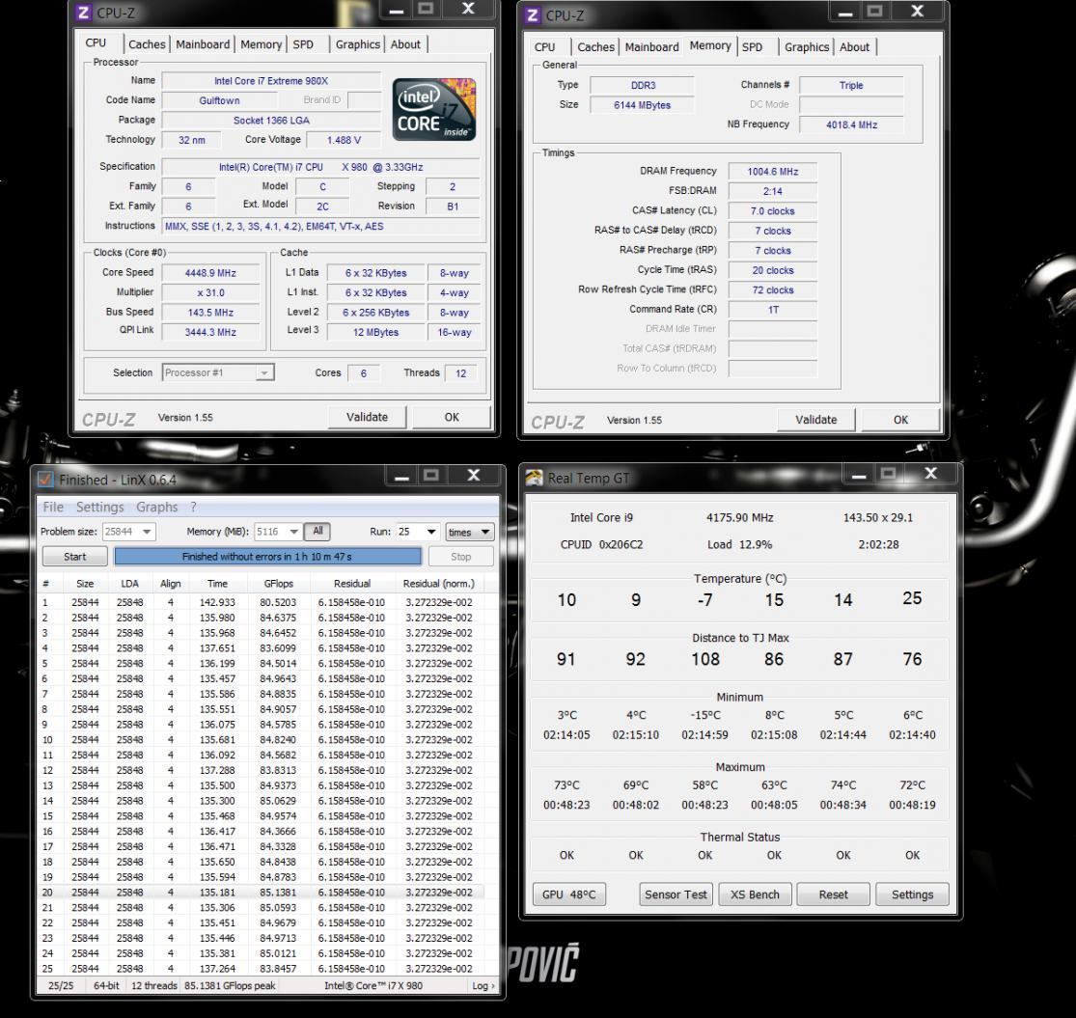Viewport: 1076px width, 1018px height.
Task: Click the LinX title bar app icon
Action: tap(45, 479)
